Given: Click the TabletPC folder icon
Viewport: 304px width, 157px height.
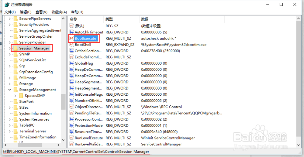Looking at the screenshot, I should tap(16, 125).
